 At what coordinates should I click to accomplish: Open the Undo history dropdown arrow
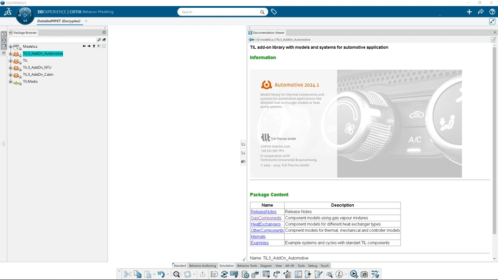point(168,274)
